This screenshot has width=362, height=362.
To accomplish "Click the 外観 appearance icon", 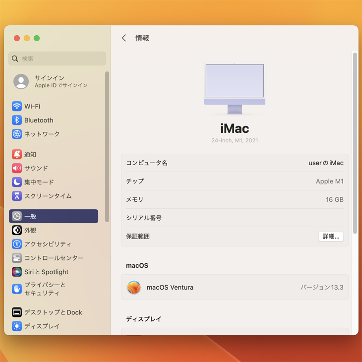I will (17, 230).
